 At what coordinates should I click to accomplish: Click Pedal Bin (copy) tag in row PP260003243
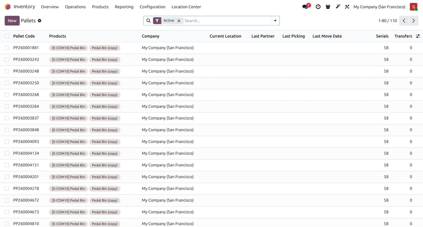[105, 59]
